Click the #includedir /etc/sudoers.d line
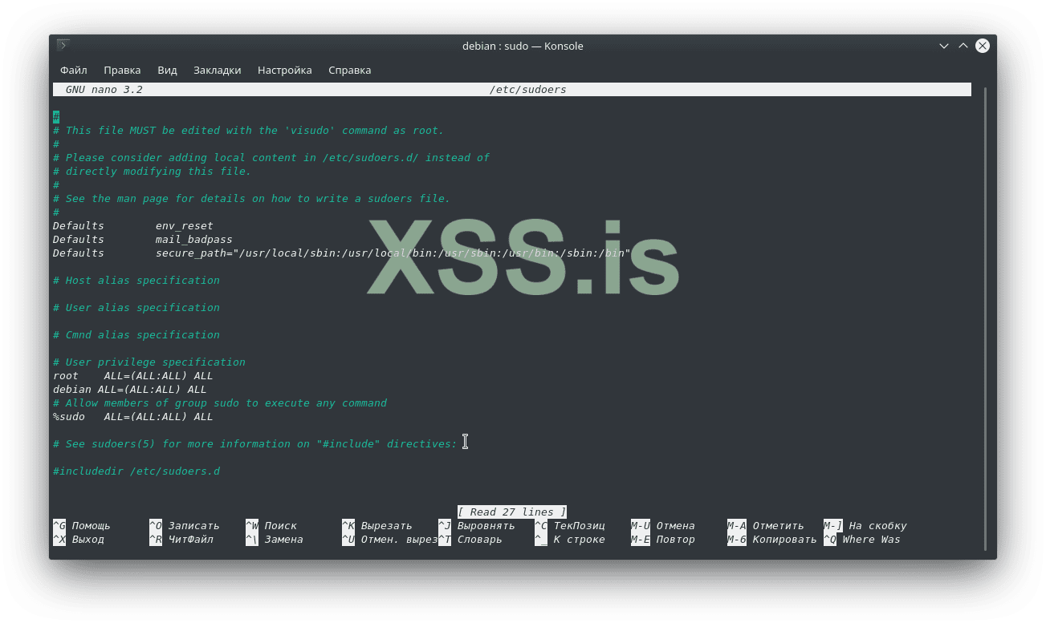Viewport: 1046px width, 623px height. click(x=136, y=471)
